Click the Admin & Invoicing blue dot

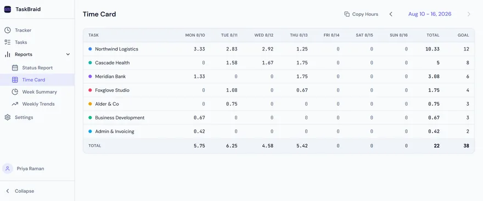click(x=90, y=131)
